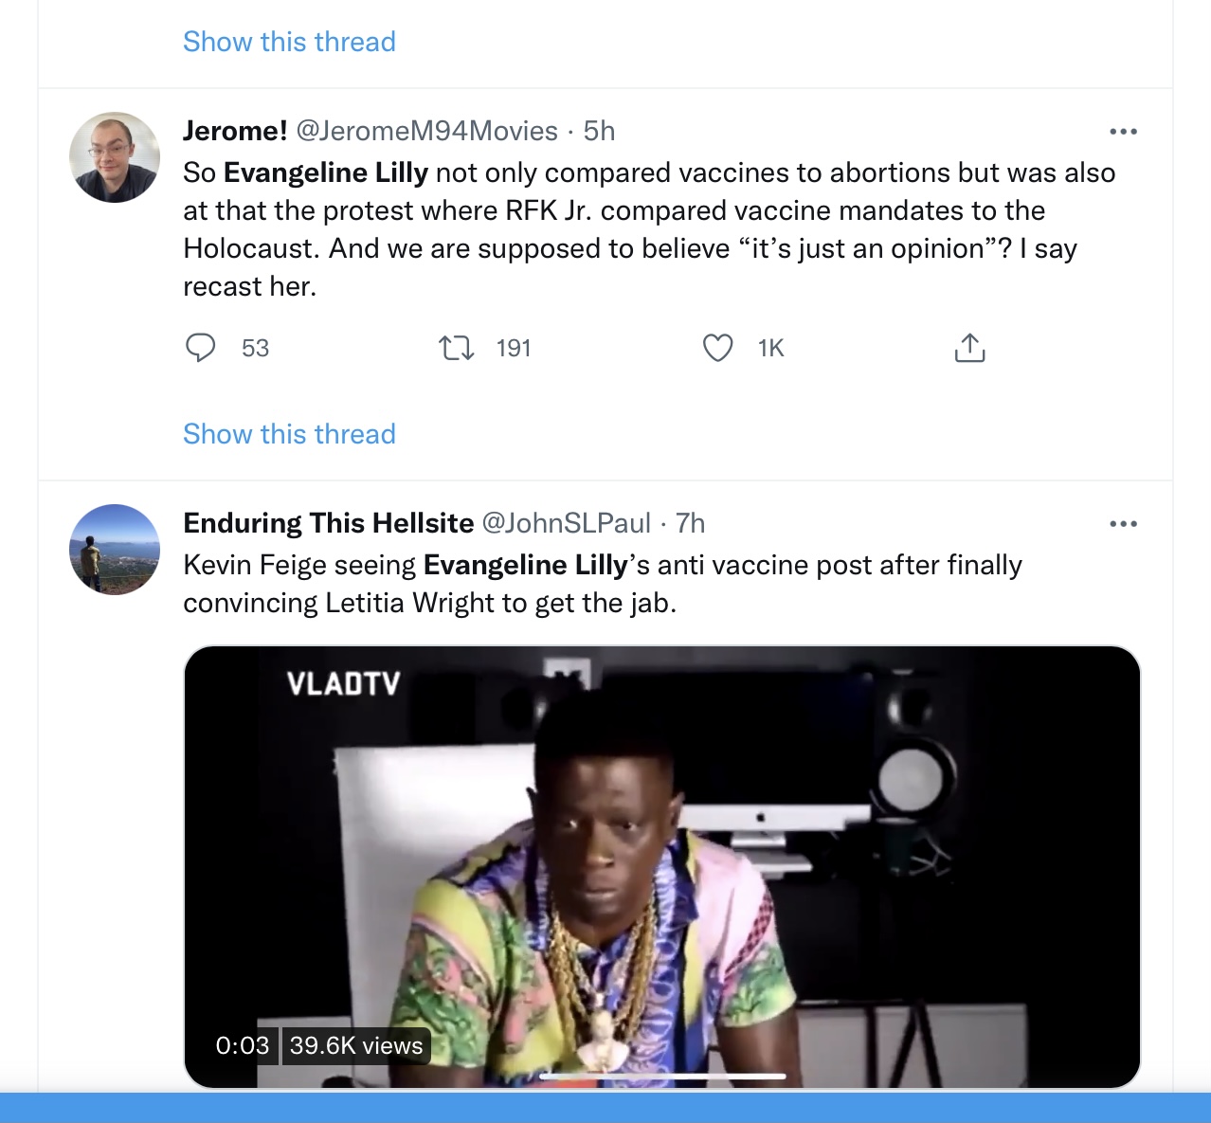
Task: Click Jerome! display name
Action: coord(235,131)
